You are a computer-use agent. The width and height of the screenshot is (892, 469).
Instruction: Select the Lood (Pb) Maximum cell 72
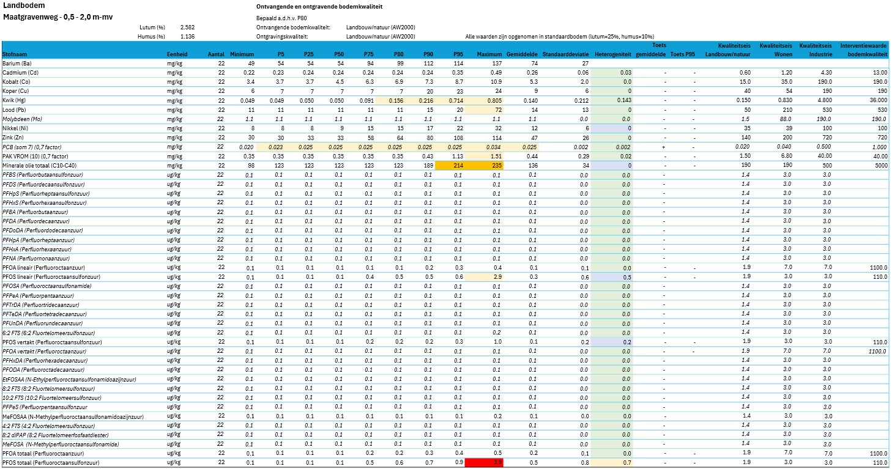485,109
